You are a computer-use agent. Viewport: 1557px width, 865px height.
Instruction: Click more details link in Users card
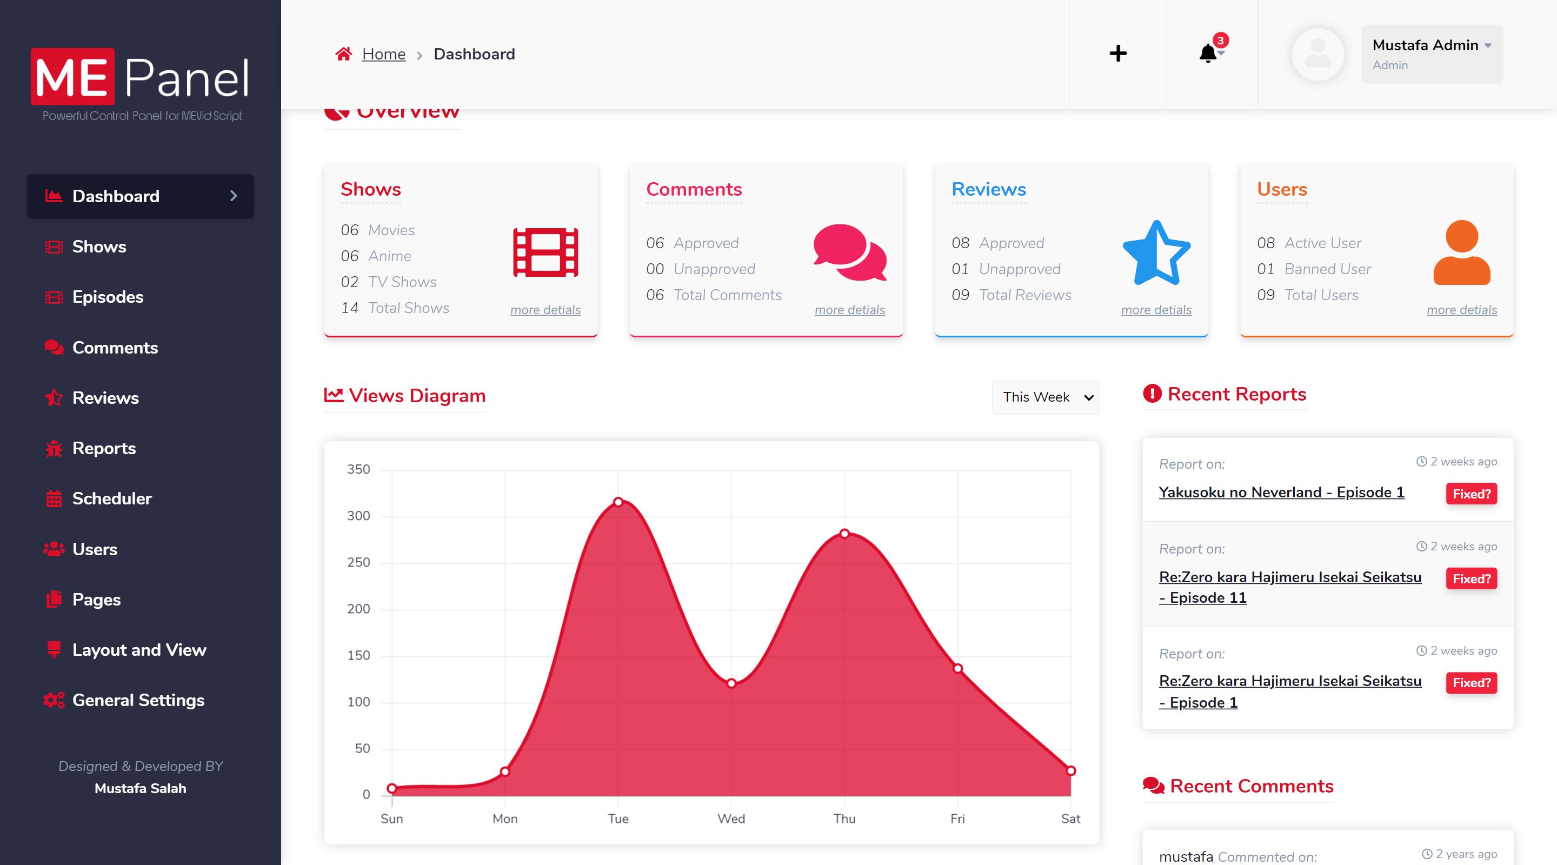point(1461,309)
